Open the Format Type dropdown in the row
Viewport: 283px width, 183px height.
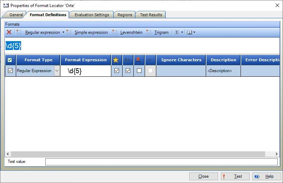click(x=57, y=71)
